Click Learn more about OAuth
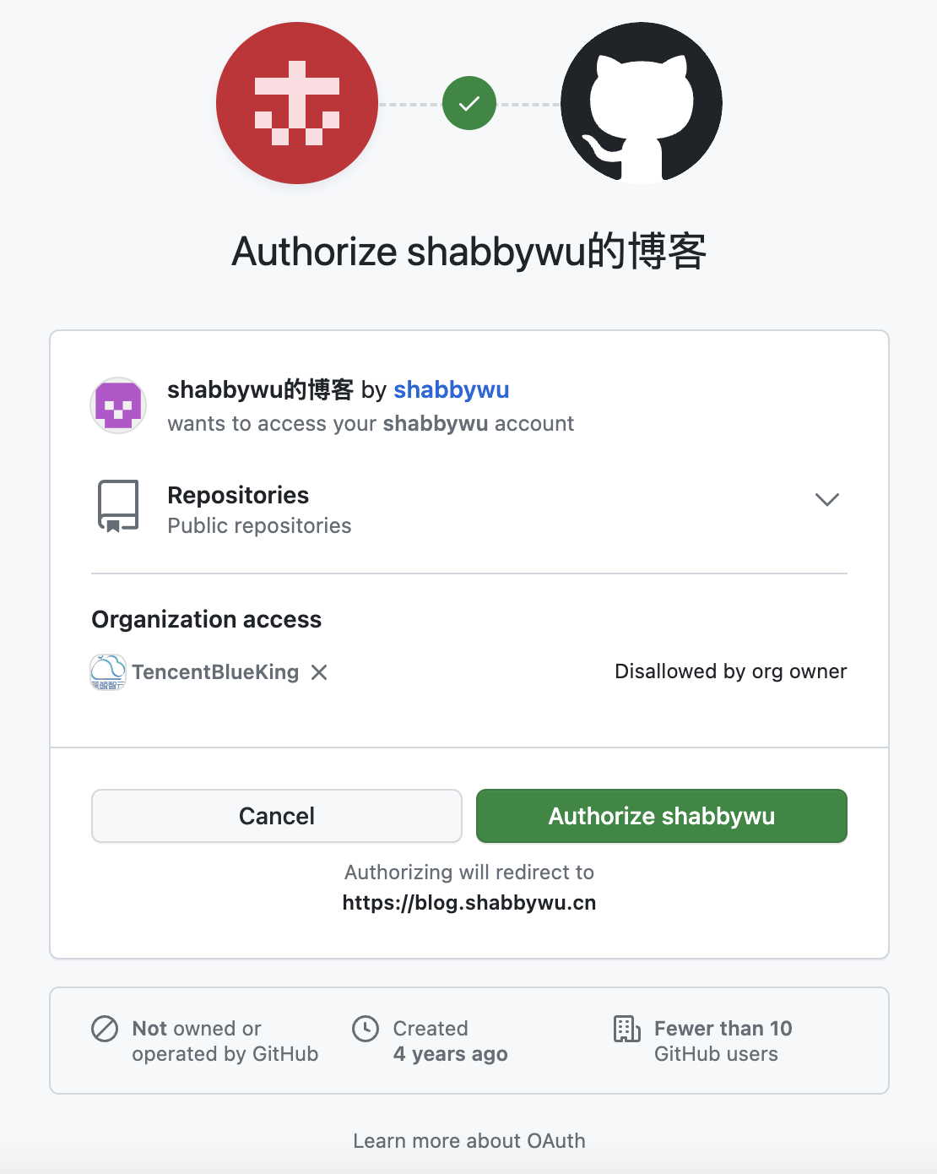 point(468,1140)
